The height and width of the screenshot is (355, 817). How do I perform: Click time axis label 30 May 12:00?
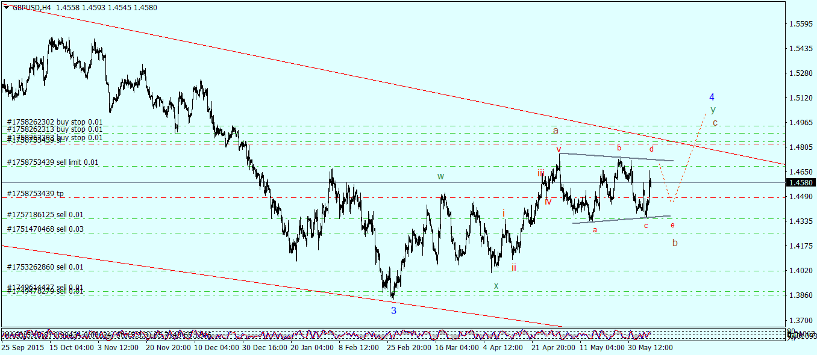tap(650, 348)
